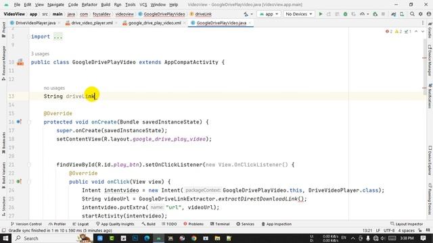Switch to google_drive_play_video.xml tab
Screen dimensions: 433x243
(155, 23)
